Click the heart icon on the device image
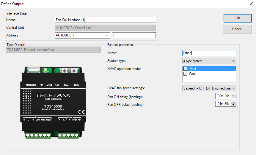This screenshot has height=155, width=256. tap(41, 85)
